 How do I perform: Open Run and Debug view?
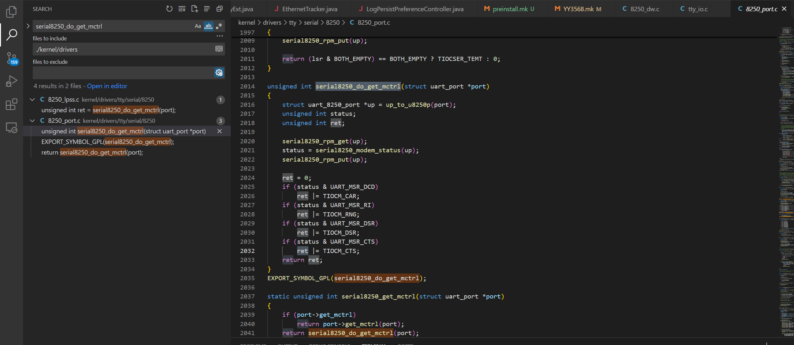tap(12, 81)
